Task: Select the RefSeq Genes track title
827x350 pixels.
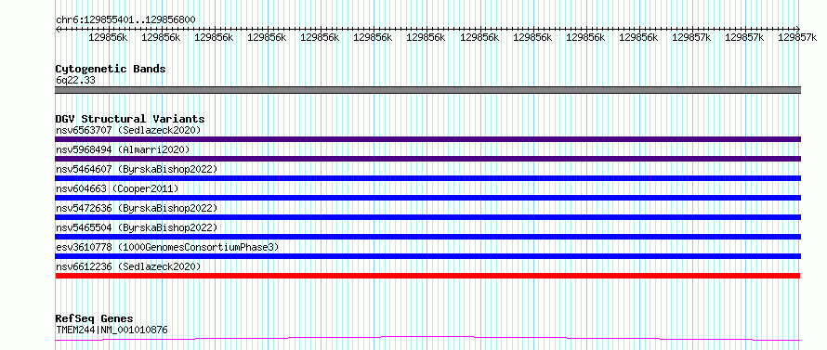Action: (x=95, y=319)
